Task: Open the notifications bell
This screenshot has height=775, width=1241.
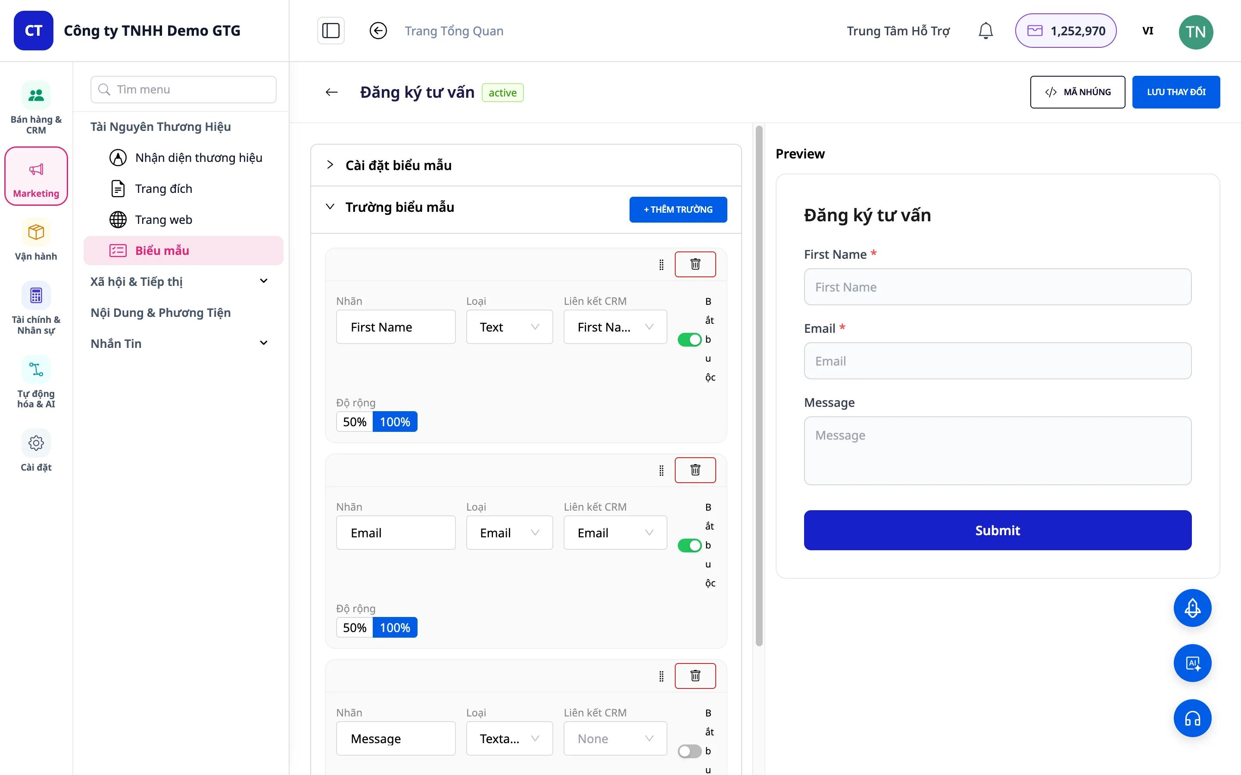Action: tap(985, 31)
